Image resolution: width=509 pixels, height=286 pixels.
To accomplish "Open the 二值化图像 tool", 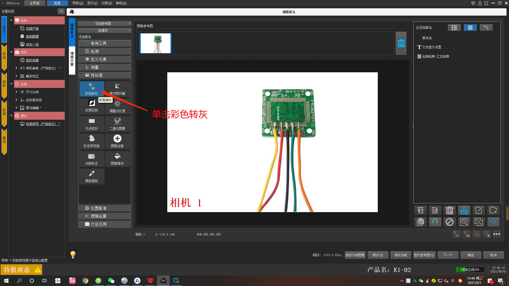I will 117,124.
